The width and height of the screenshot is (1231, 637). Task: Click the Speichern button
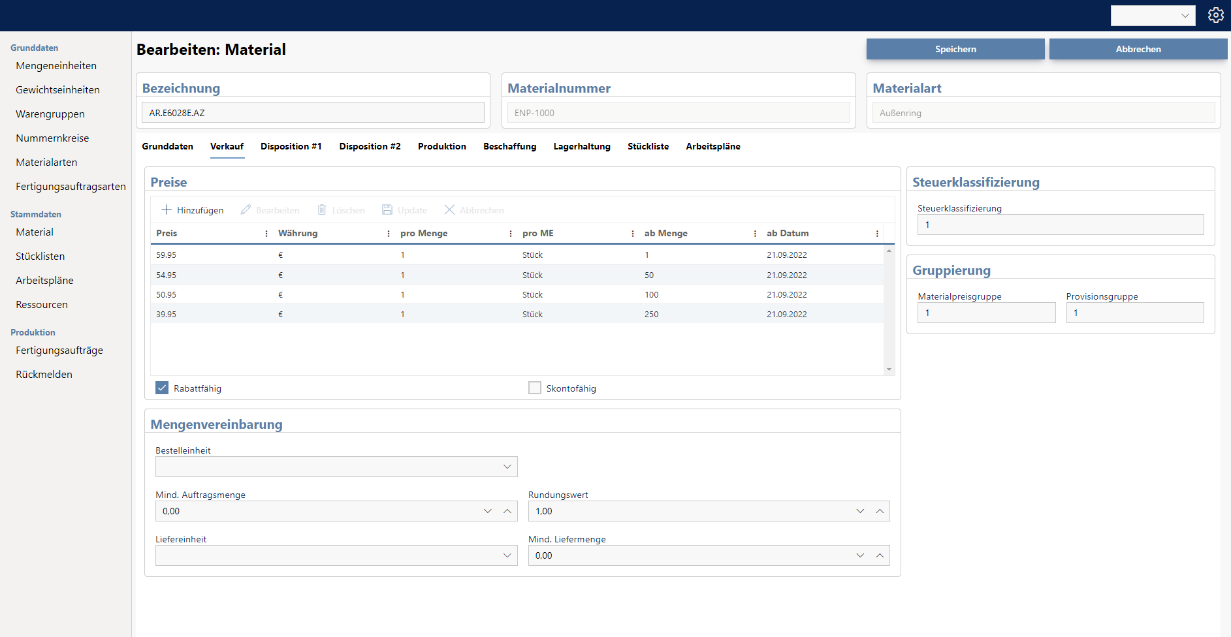pyautogui.click(x=955, y=49)
